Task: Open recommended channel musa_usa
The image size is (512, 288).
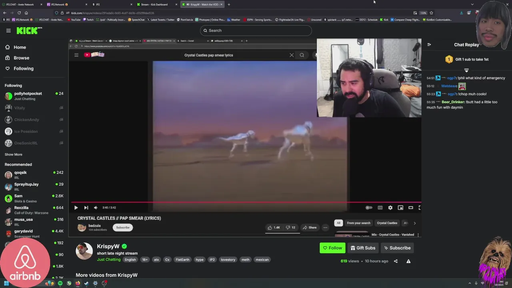Action: 34,222
